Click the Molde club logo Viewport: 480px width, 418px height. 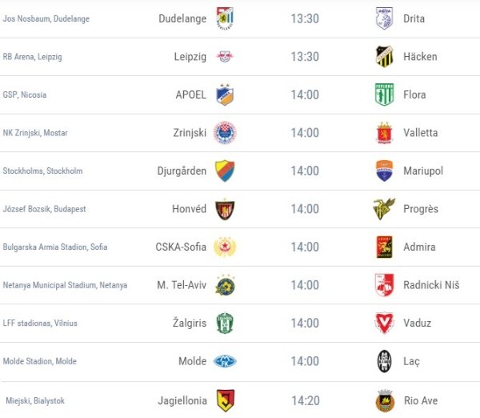tap(225, 361)
